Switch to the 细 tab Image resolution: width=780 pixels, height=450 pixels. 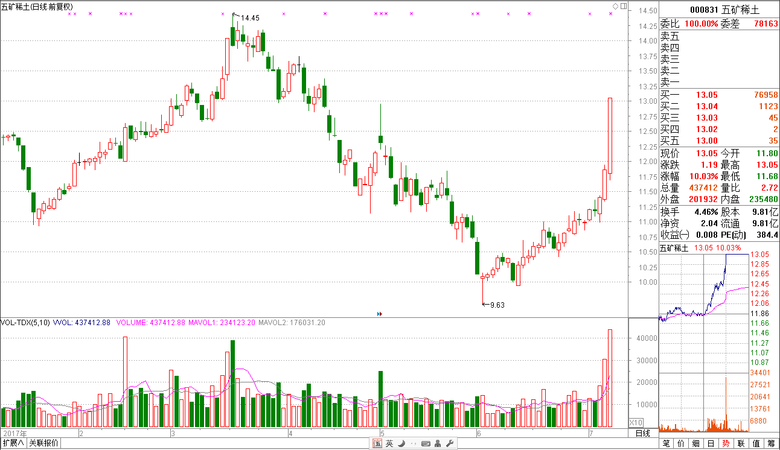(696, 443)
